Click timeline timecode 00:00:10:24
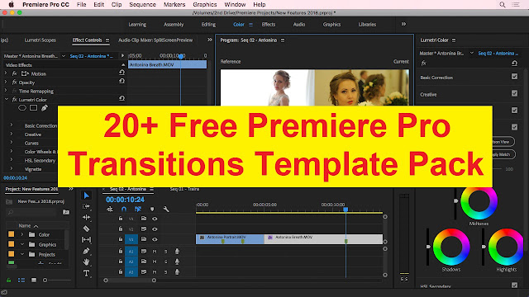 pyautogui.click(x=125, y=200)
